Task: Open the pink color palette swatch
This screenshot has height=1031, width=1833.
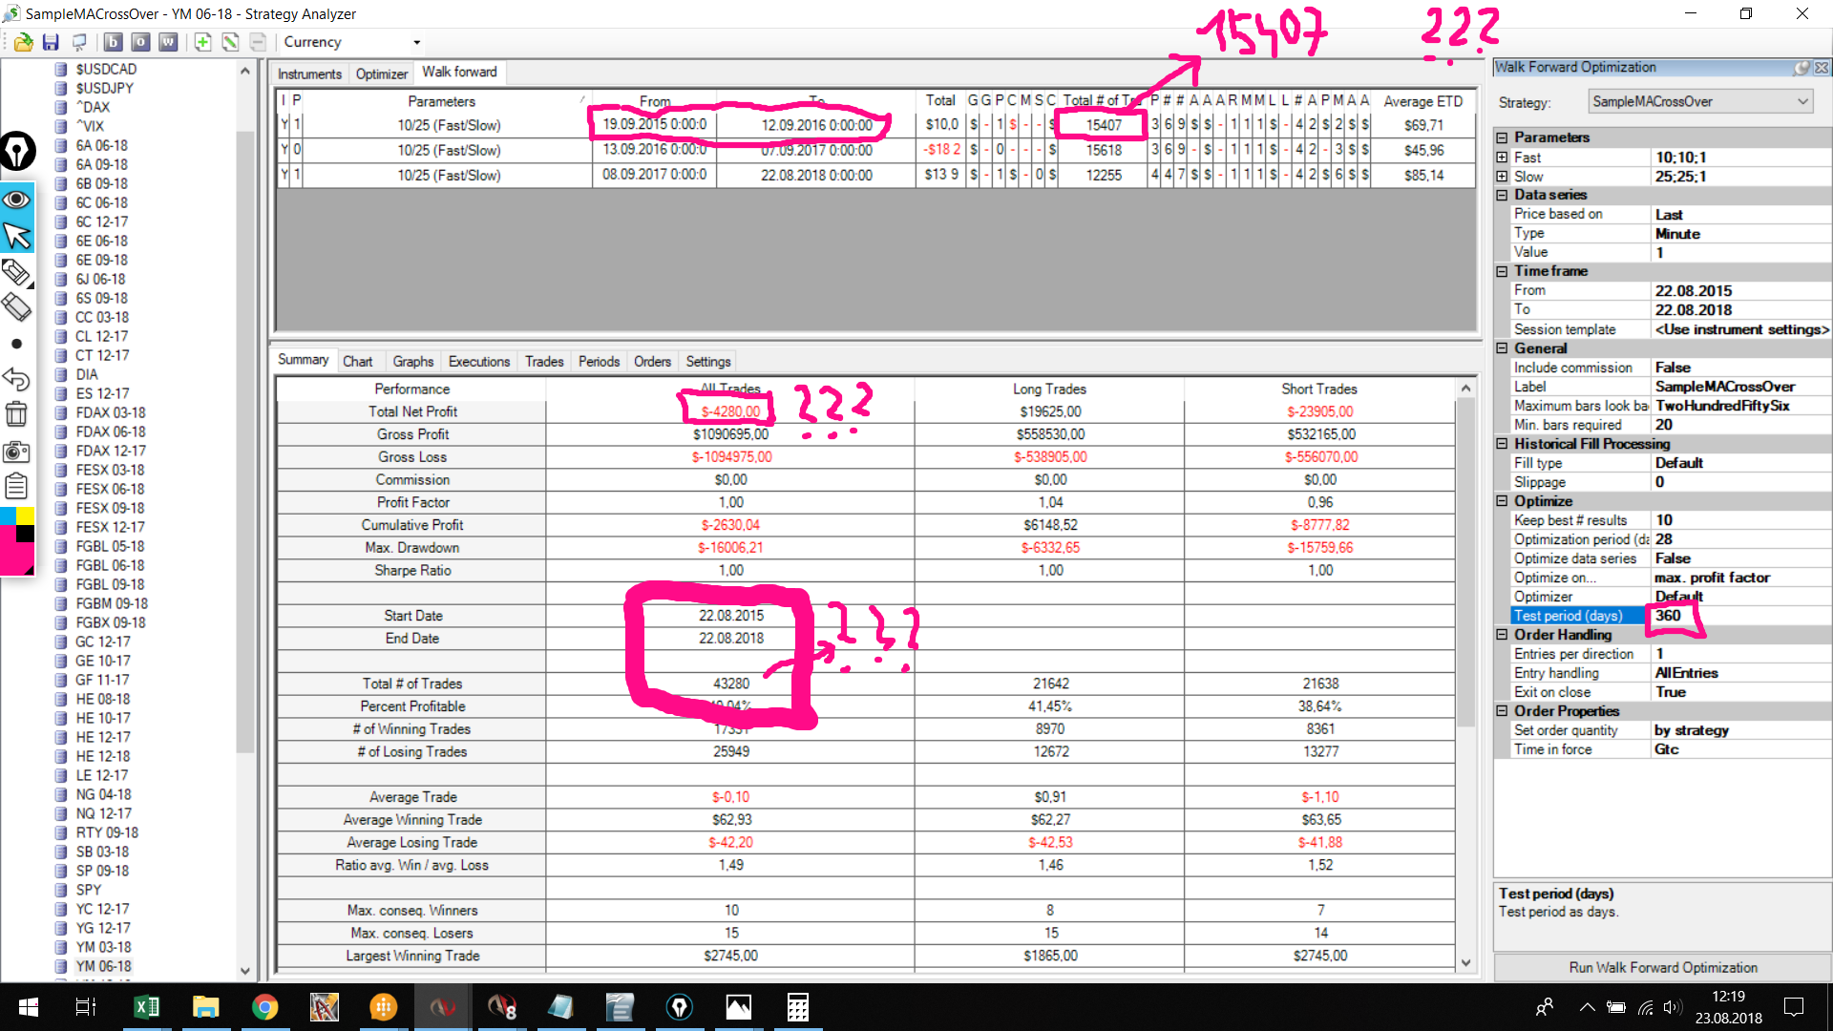Action: 11,558
